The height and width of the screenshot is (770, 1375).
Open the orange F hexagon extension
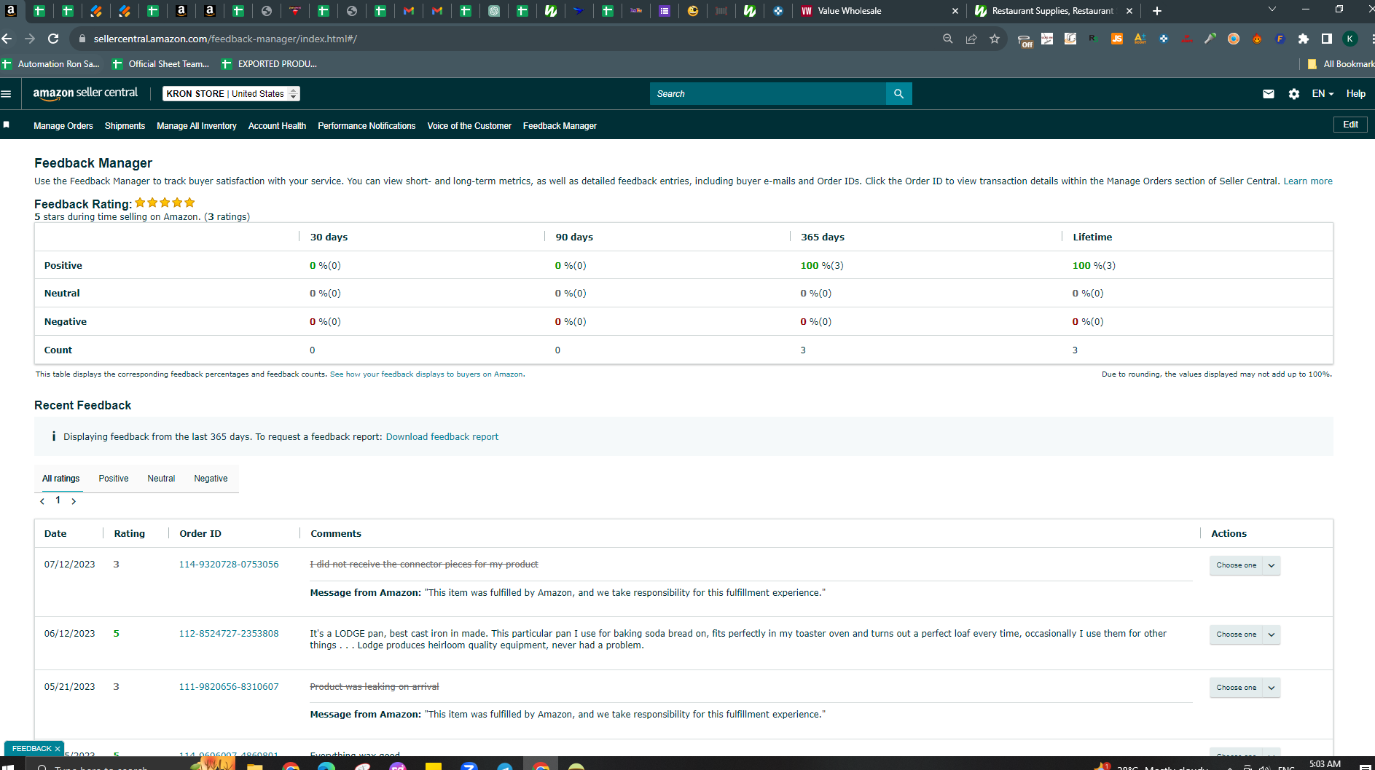[x=1280, y=39]
